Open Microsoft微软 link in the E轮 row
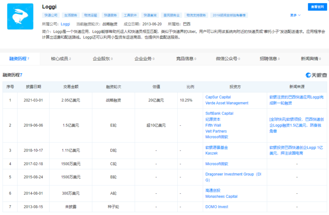 [217, 137]
